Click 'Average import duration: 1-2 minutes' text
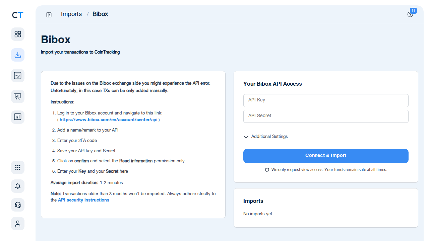Screen dimensions: 429x241 point(87,183)
